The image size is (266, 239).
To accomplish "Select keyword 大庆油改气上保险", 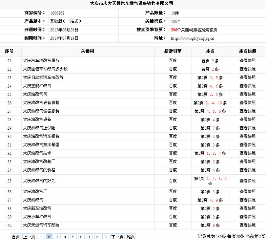I will 39,128.
